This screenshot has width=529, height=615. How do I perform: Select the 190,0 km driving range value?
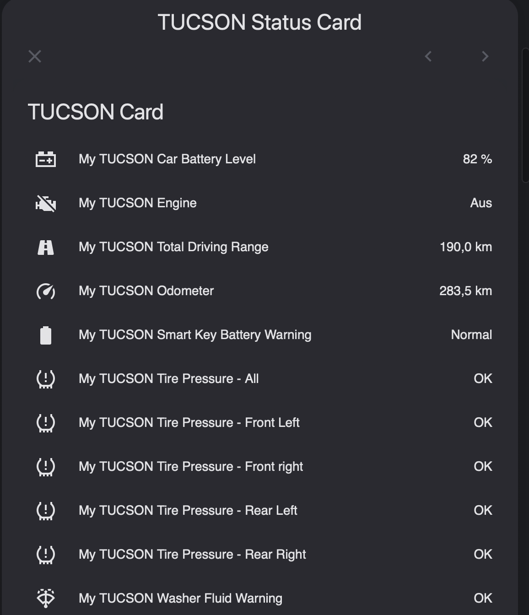pyautogui.click(x=466, y=247)
